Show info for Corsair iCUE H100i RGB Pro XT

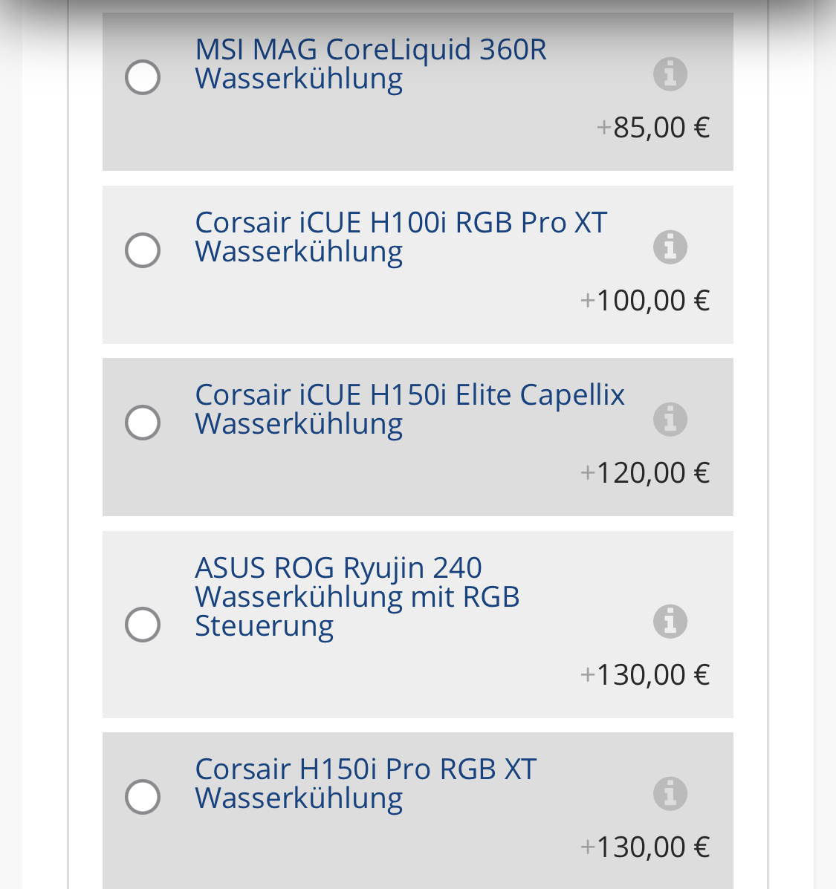tap(670, 247)
